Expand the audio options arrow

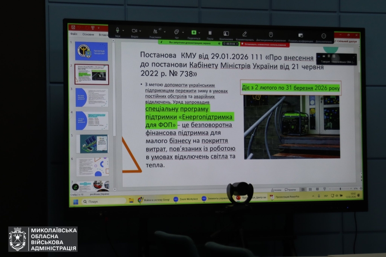point(124,31)
